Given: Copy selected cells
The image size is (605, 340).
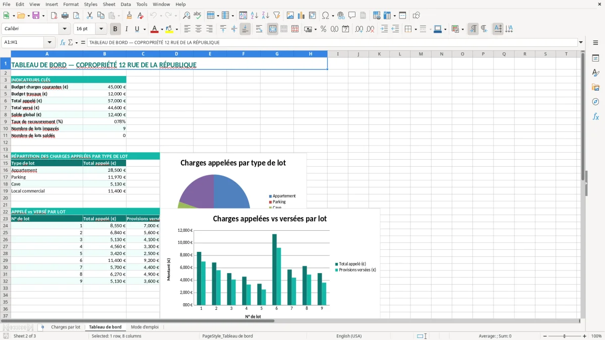Looking at the screenshot, I should coord(101,16).
